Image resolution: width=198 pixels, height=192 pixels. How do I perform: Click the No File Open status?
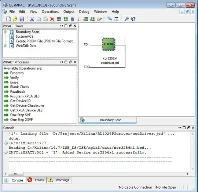pyautogui.click(x=166, y=187)
